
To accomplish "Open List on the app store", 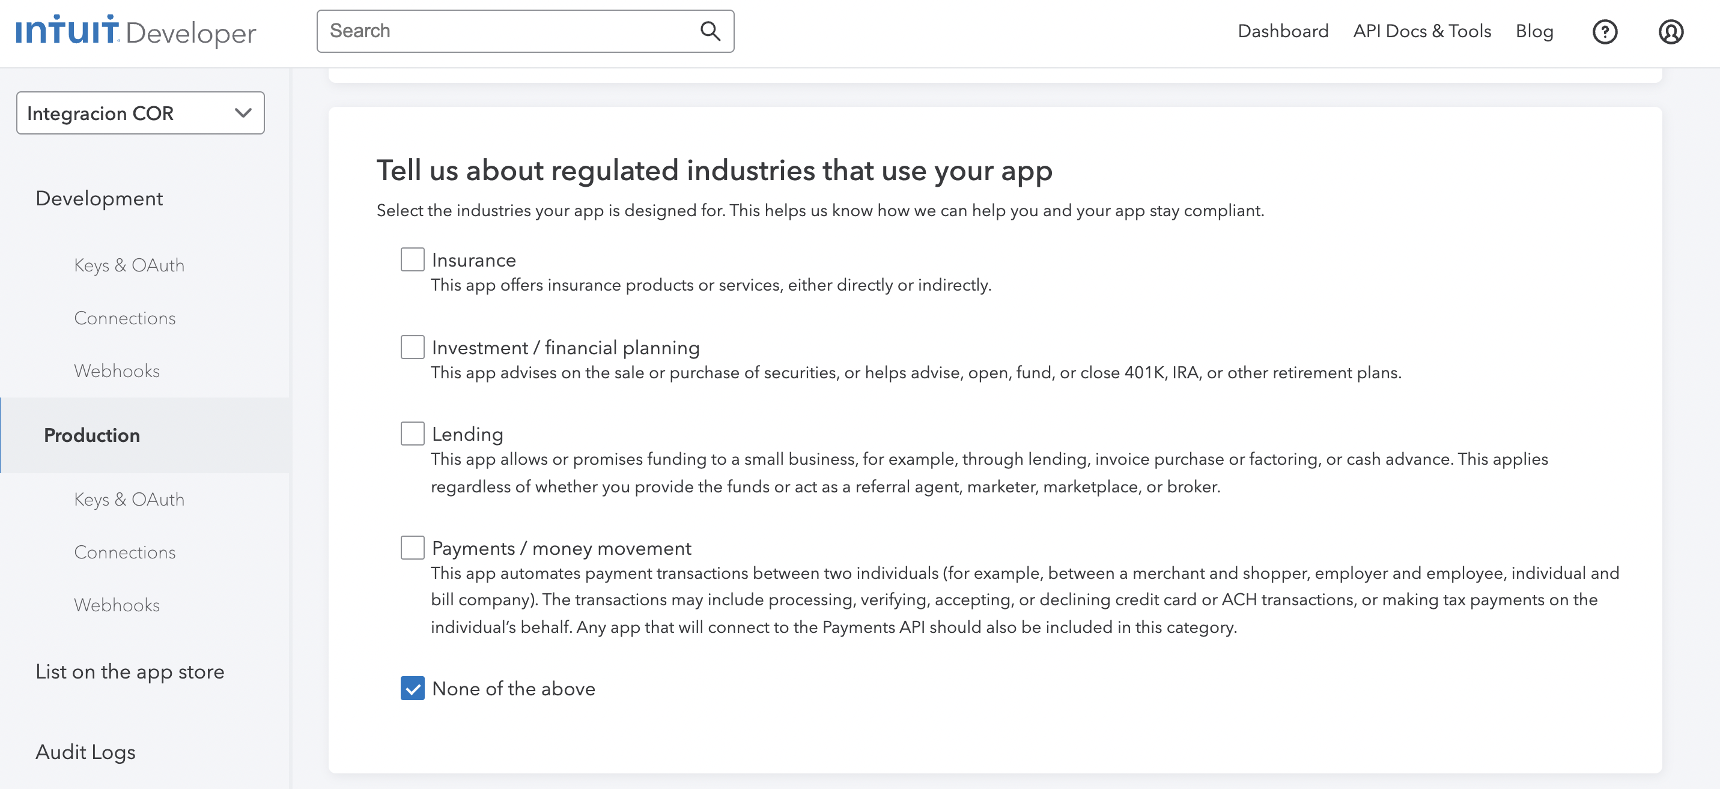I will (x=130, y=671).
